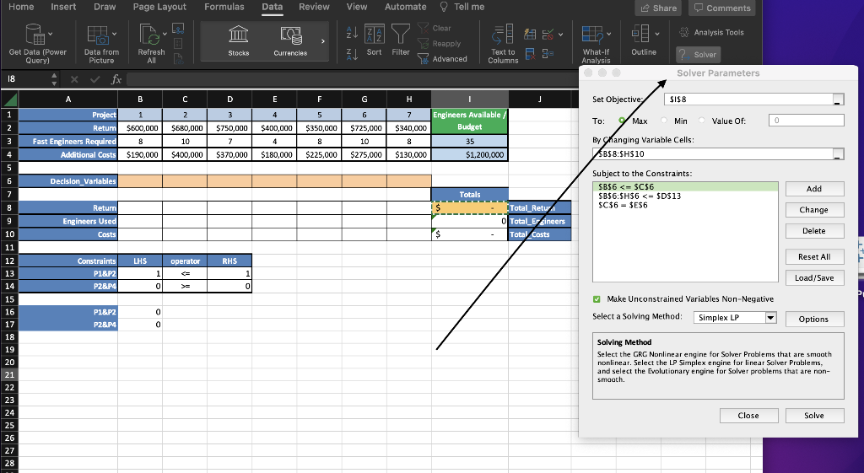Select the Min radio option
This screenshot has width=864, height=473.
point(663,121)
